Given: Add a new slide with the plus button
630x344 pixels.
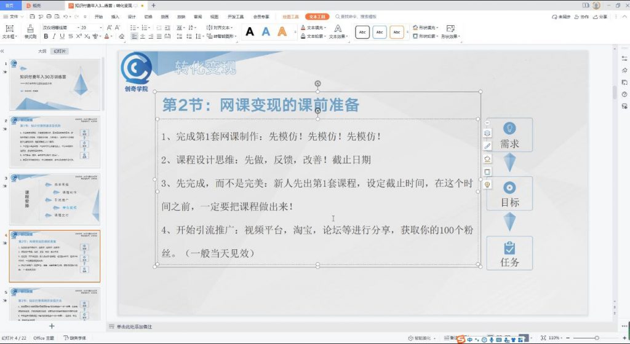Looking at the screenshot, I should tap(52, 326).
